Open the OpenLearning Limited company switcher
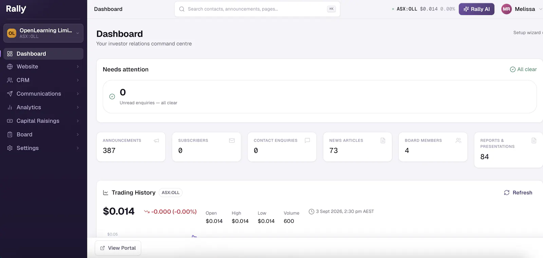The width and height of the screenshot is (543, 258). click(43, 33)
